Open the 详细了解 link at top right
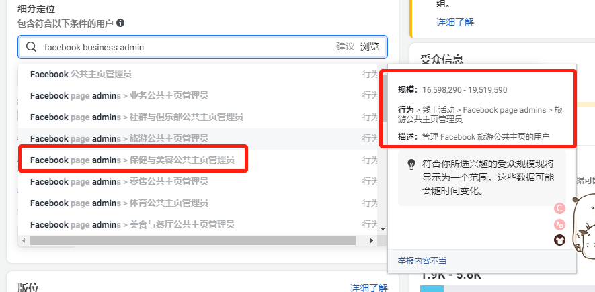 455,22
